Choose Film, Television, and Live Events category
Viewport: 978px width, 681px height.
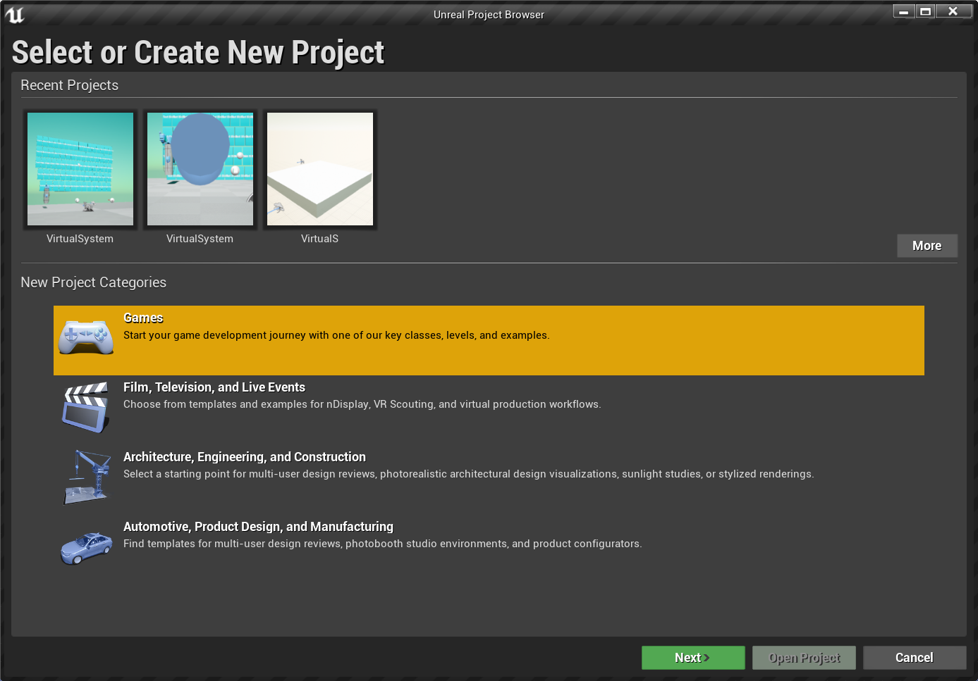214,387
